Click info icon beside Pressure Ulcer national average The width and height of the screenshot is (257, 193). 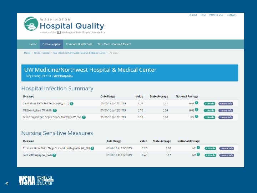(x=198, y=147)
